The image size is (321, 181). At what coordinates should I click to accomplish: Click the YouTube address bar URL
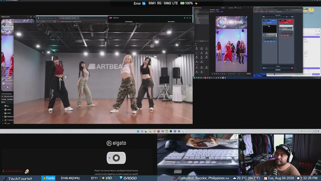click(x=71, y=21)
